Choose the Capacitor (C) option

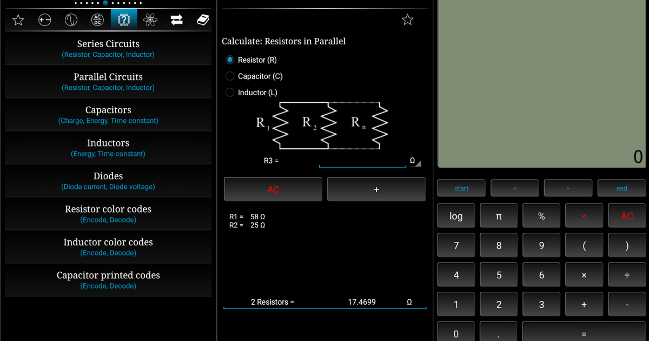click(229, 76)
